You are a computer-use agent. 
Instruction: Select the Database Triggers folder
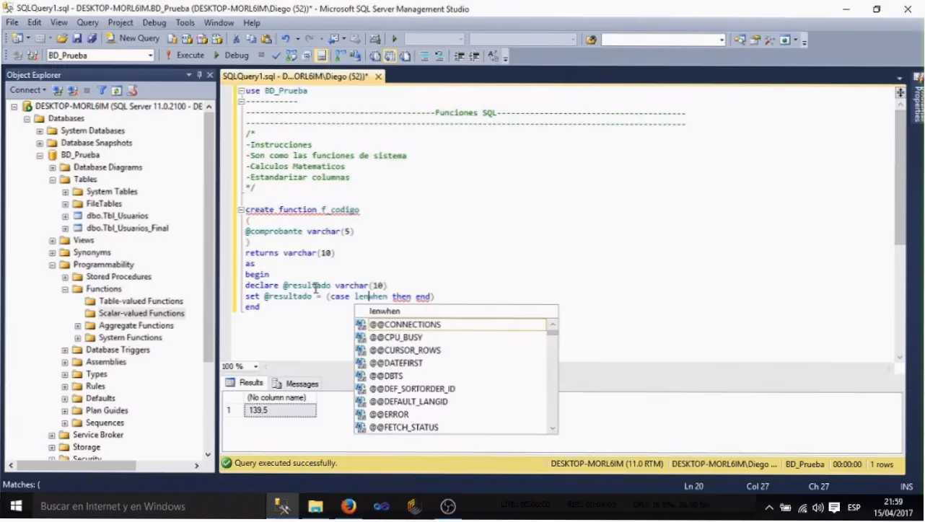pyautogui.click(x=118, y=350)
